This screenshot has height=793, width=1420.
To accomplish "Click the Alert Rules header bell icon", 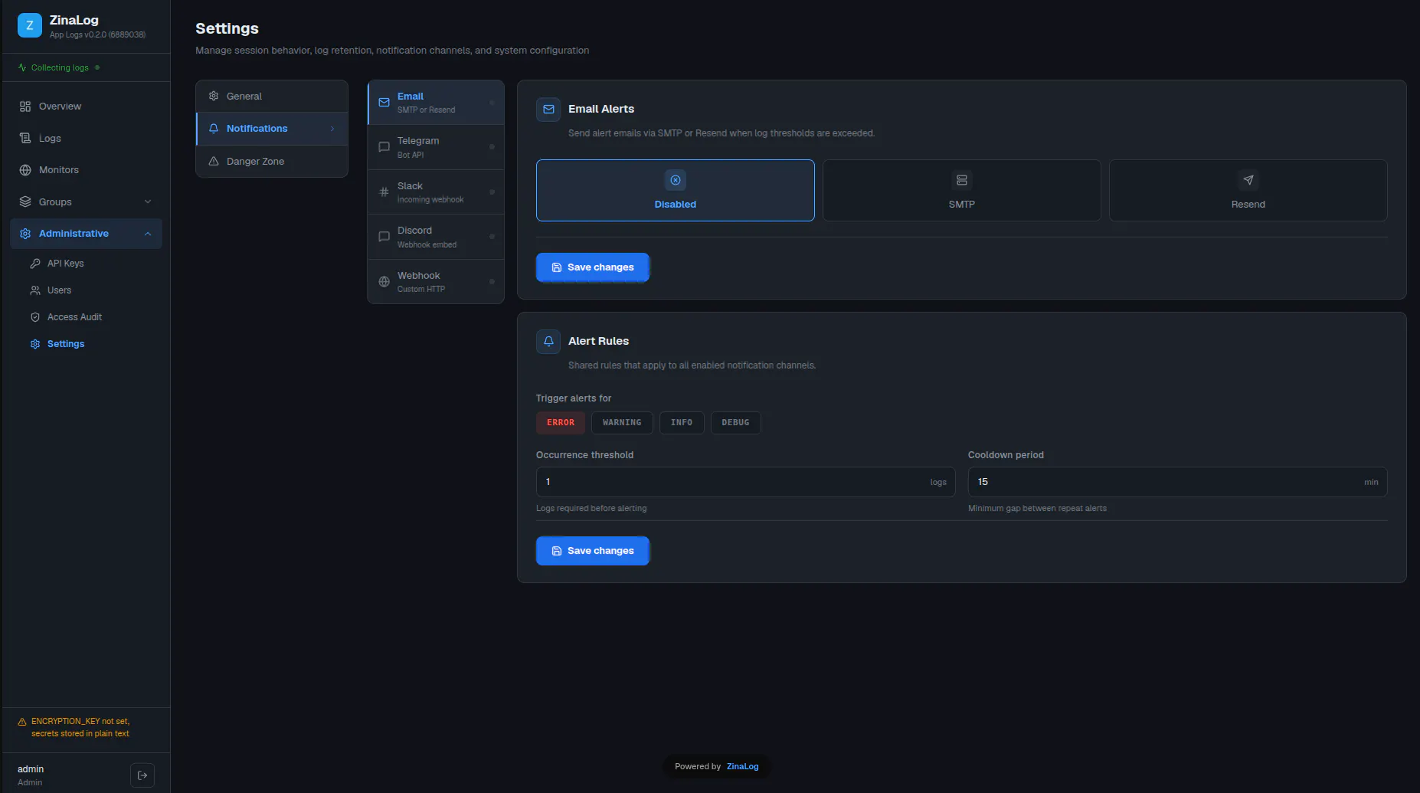I will pos(548,341).
